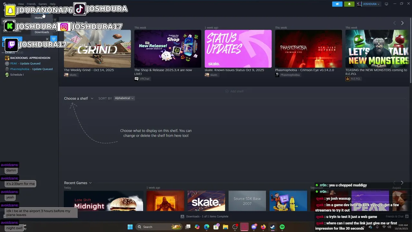Clear the library search with X icon
Image resolution: width=412 pixels, height=232 pixels.
[x=47, y=39]
